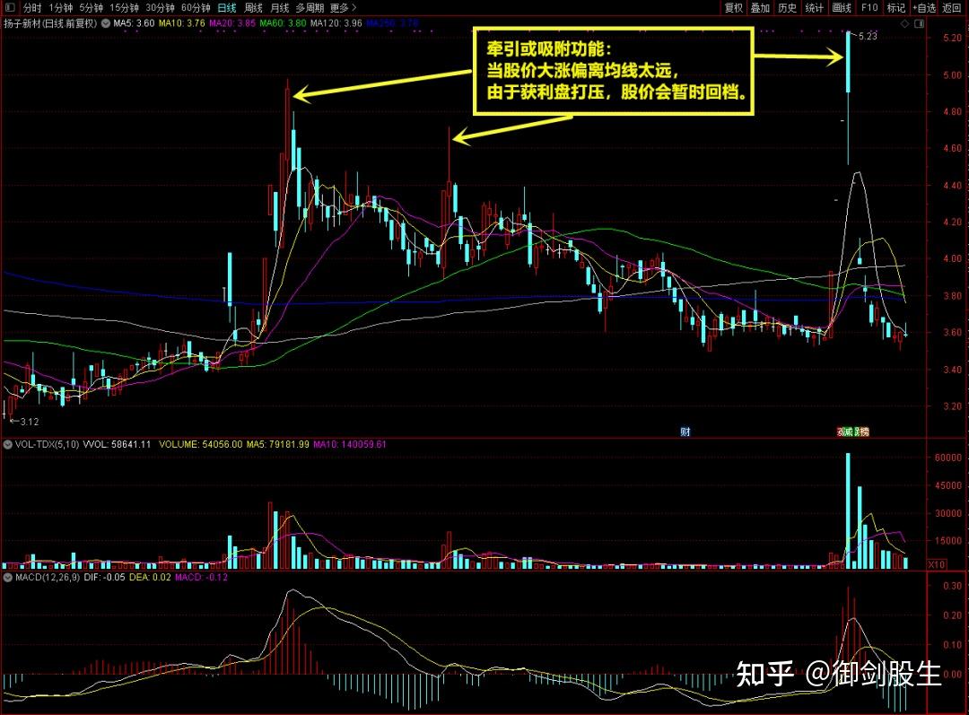Open the 画线 drawing tools
This screenshot has height=715, width=969.
point(841,7)
